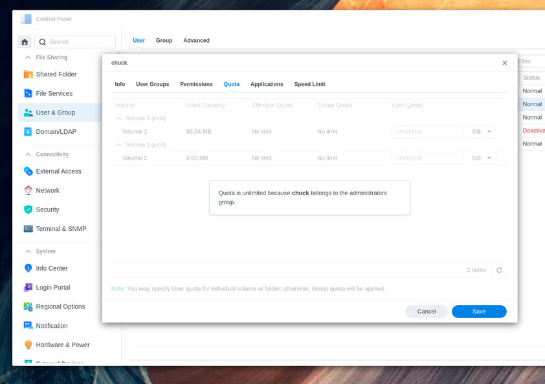Click Volume 1 user quota field
This screenshot has height=384, width=545.
pos(427,132)
